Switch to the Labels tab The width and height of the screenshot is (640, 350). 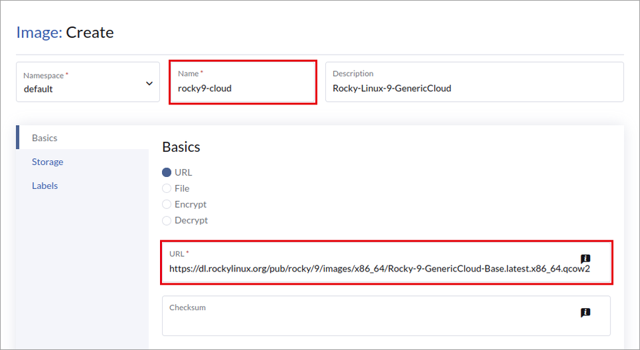click(83, 186)
